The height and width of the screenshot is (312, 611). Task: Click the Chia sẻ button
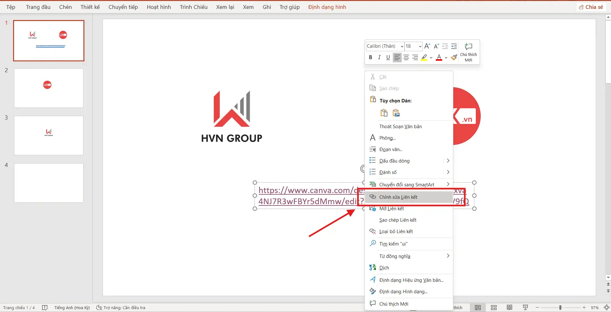tap(591, 7)
